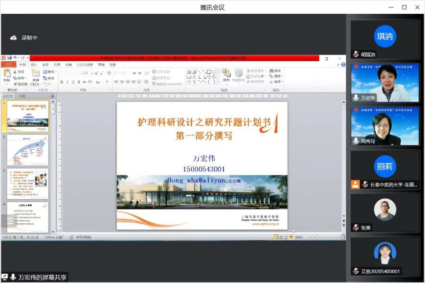Adjust the zoom slider in status bar
425x283 pixels.
317,238
